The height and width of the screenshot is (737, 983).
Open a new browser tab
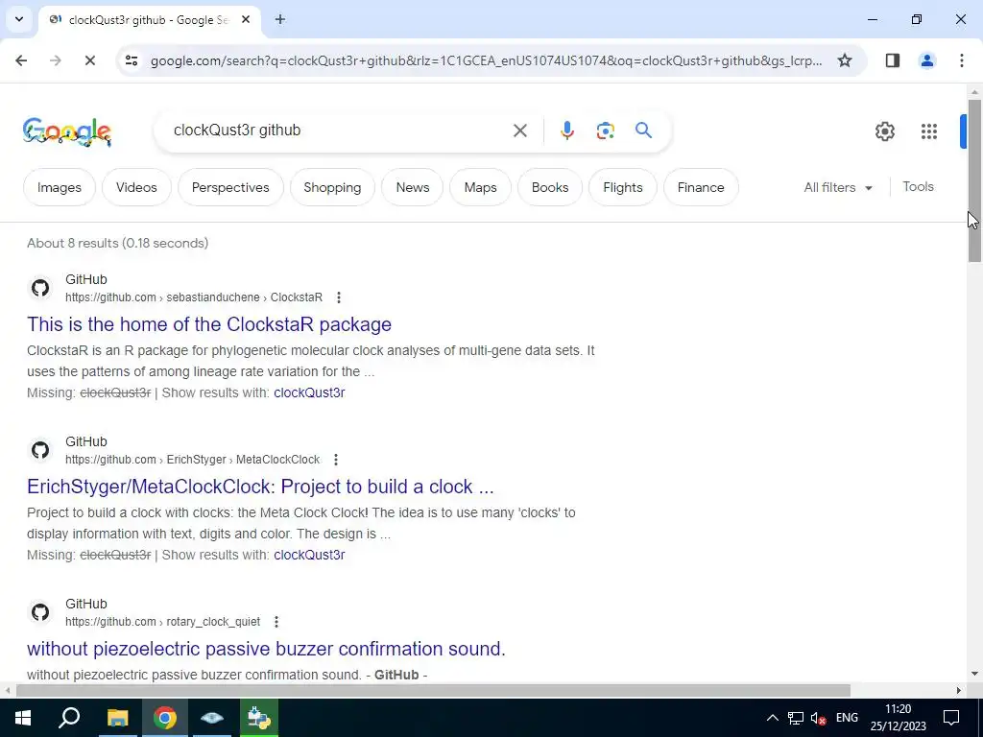pyautogui.click(x=280, y=19)
